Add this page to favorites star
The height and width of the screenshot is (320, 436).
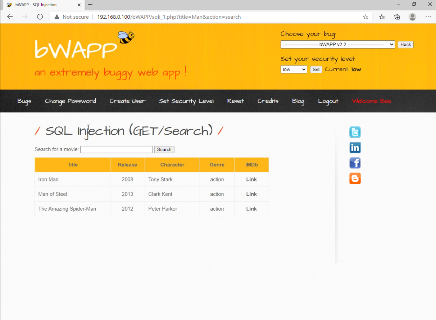(365, 17)
